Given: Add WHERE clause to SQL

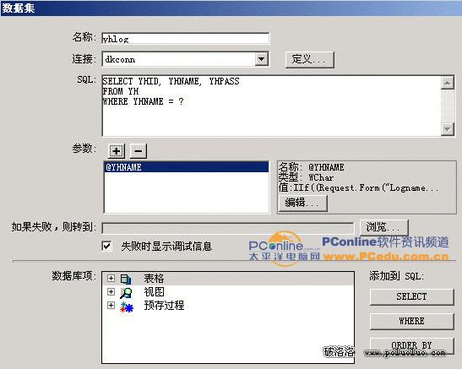Looking at the screenshot, I should coord(411,321).
